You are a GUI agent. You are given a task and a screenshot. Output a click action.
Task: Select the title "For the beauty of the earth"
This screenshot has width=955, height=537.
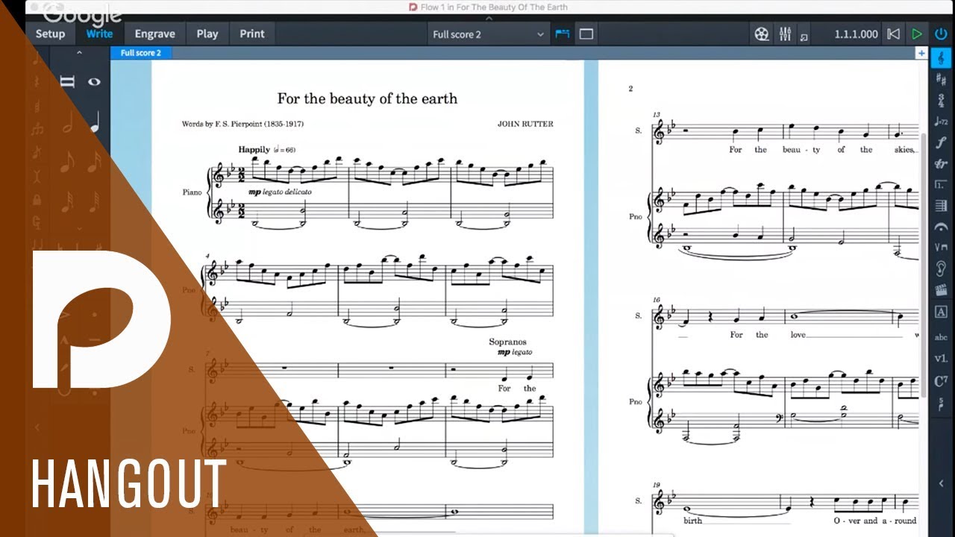367,98
